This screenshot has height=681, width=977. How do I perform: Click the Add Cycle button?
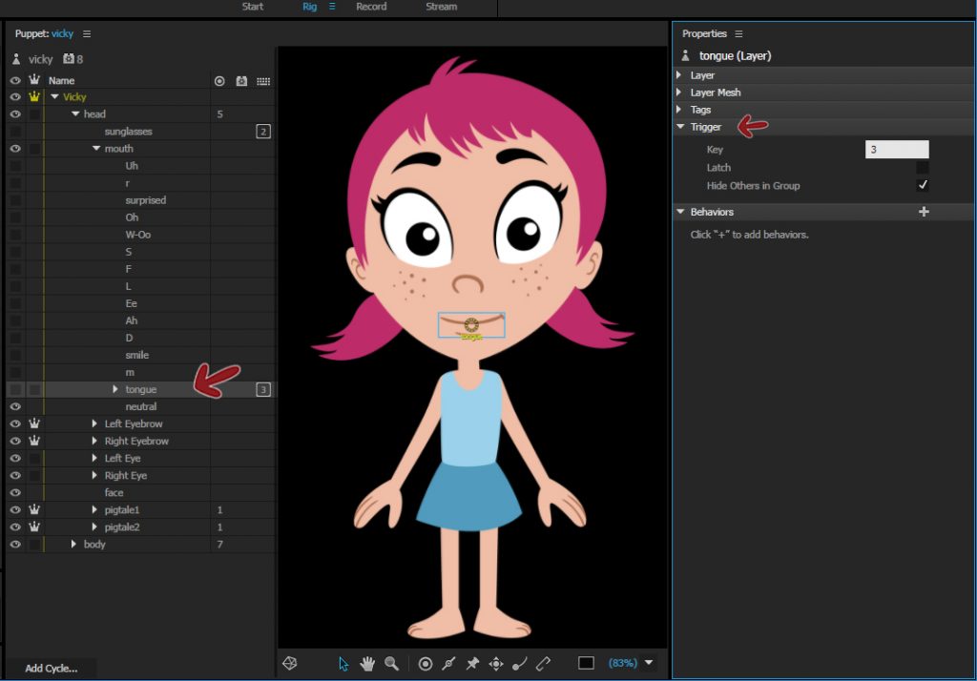[x=52, y=668]
